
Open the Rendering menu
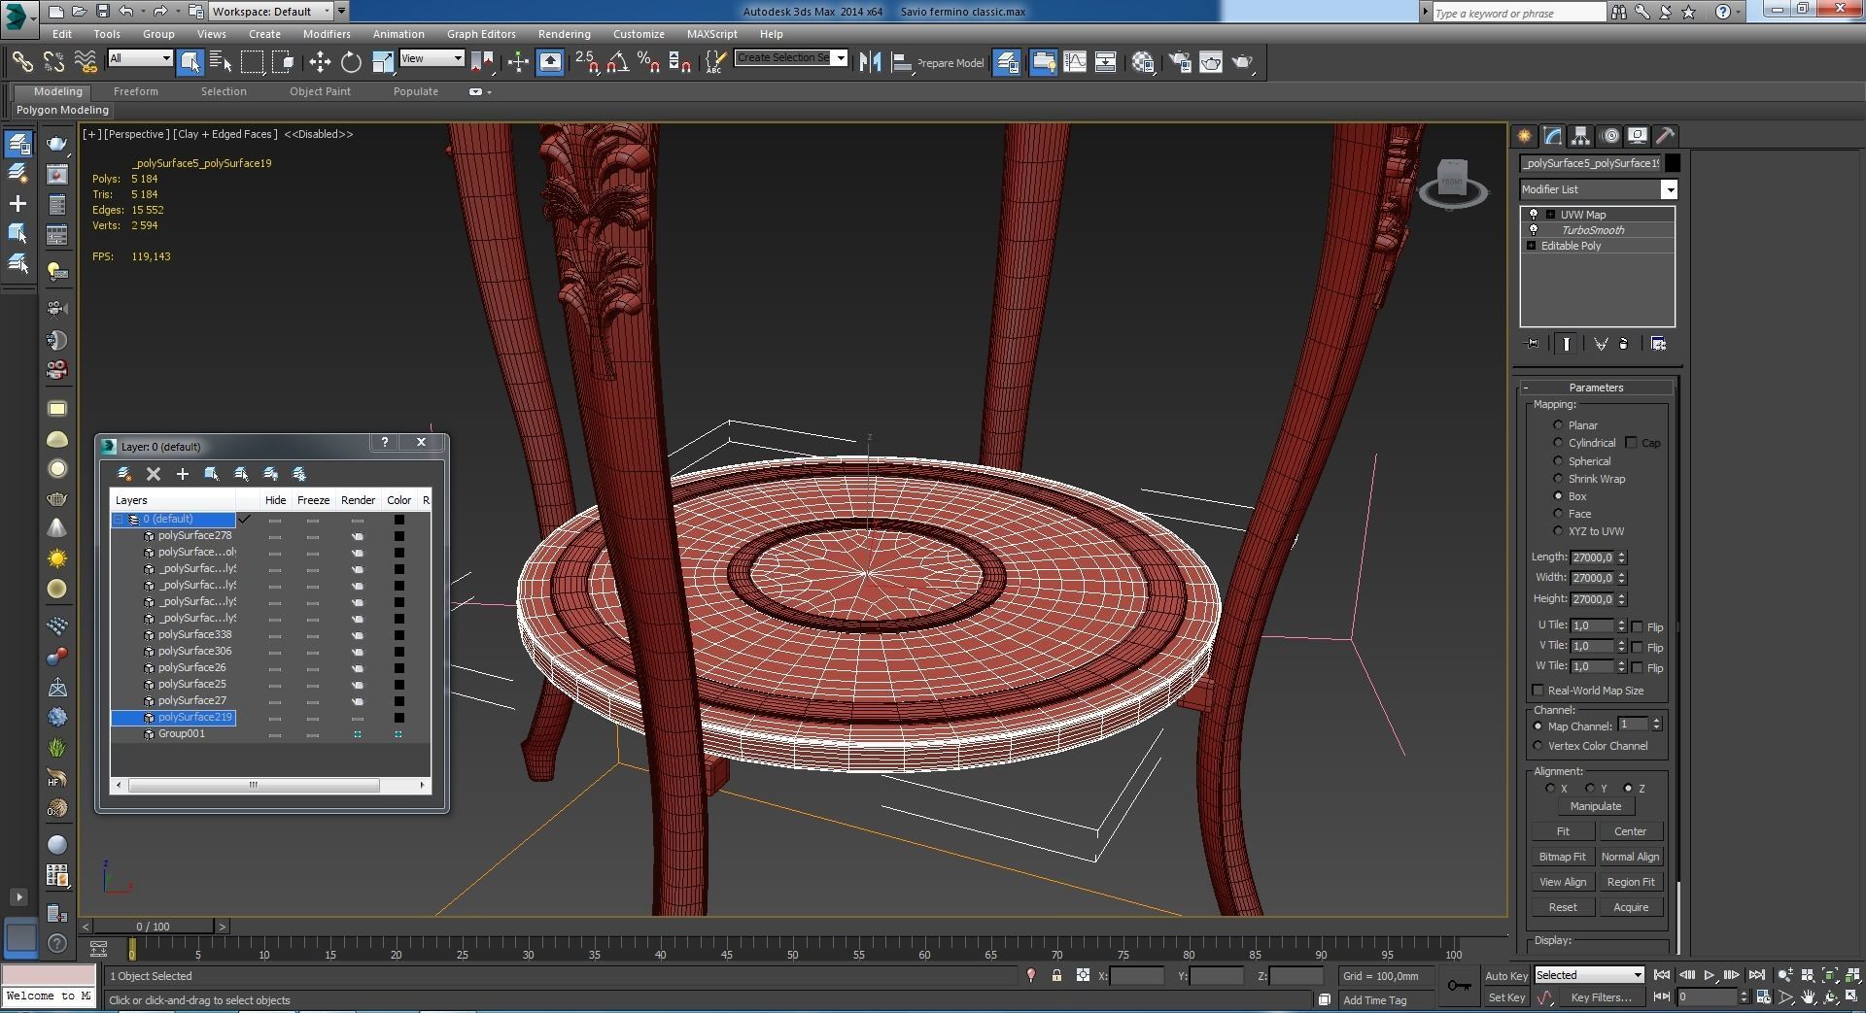coord(564,34)
